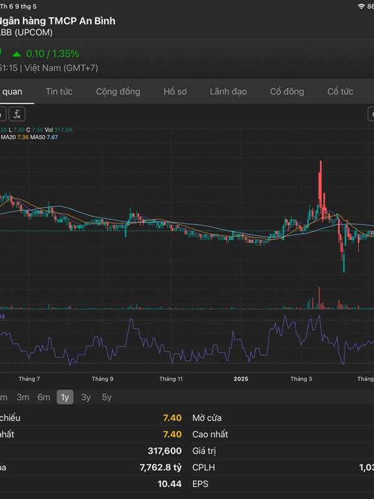The width and height of the screenshot is (374, 499).
Task: Tap the EPS label
Action: (x=200, y=484)
